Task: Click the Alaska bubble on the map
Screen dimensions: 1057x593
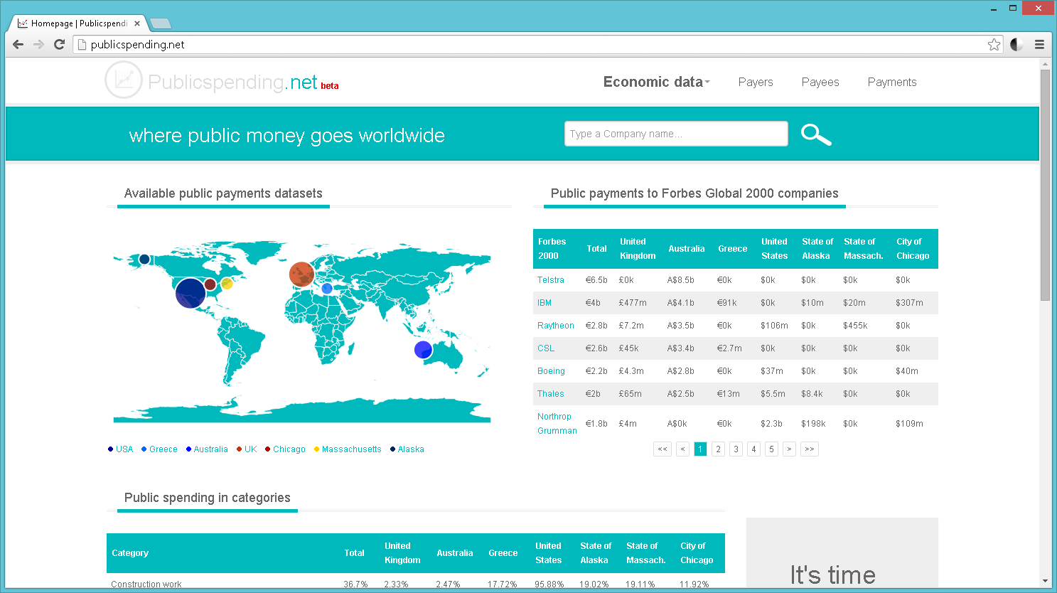Action: [144, 259]
